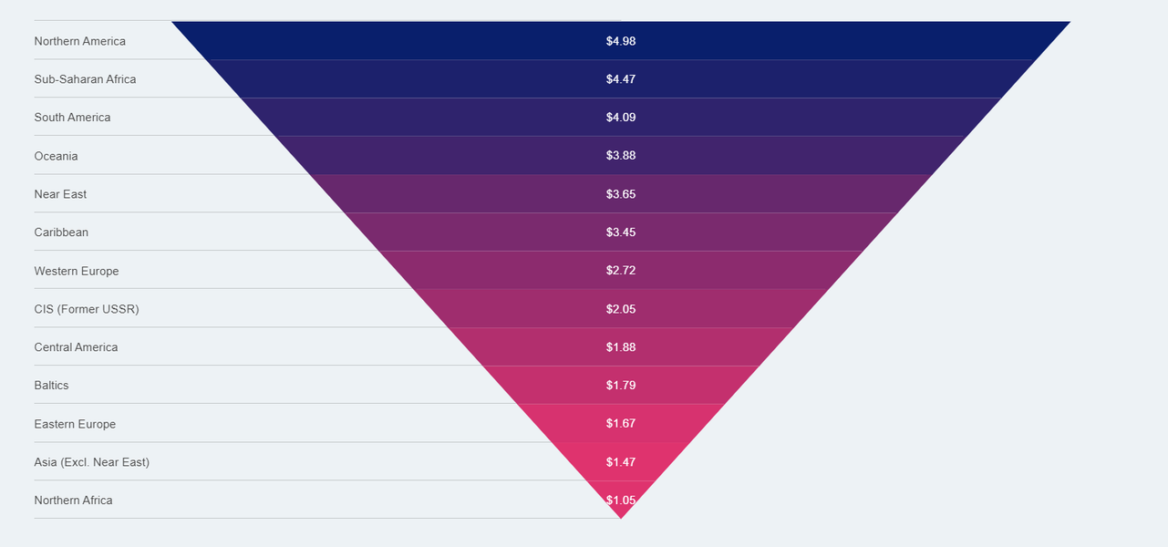Click the South America category label
Image resolution: width=1168 pixels, height=547 pixels.
pyautogui.click(x=72, y=118)
